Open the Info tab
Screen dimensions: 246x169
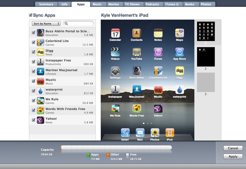65,4
